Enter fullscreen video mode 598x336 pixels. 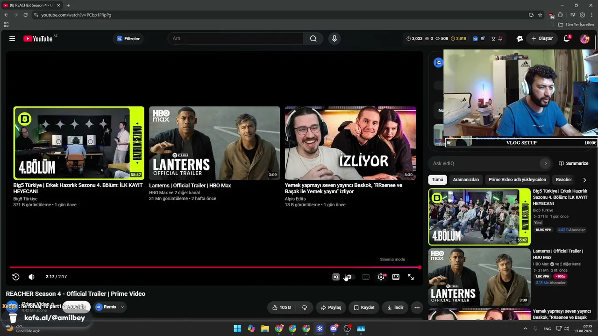coord(411,277)
